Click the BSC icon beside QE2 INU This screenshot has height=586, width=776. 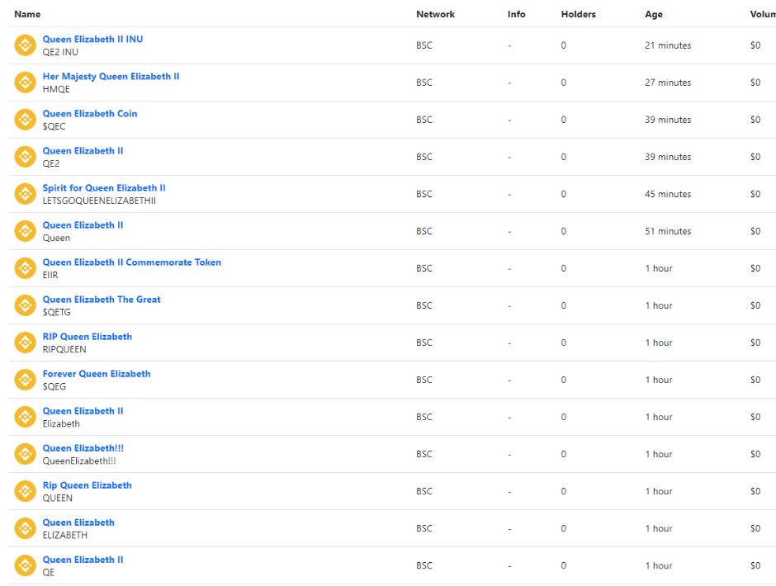coord(26,45)
